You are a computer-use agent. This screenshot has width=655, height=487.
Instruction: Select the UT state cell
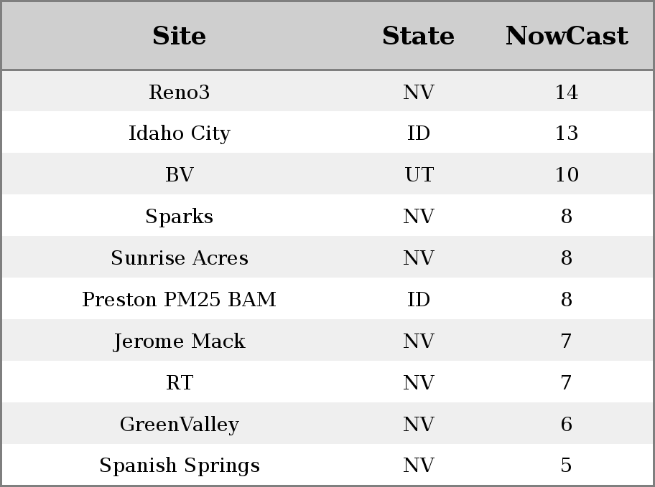(418, 175)
